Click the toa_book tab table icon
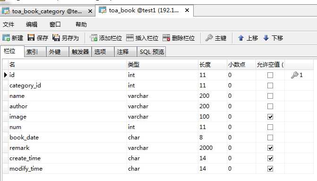The image size is (317, 181). (103, 10)
